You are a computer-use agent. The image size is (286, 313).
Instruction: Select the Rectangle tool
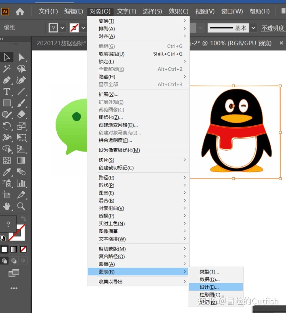coord(7,103)
